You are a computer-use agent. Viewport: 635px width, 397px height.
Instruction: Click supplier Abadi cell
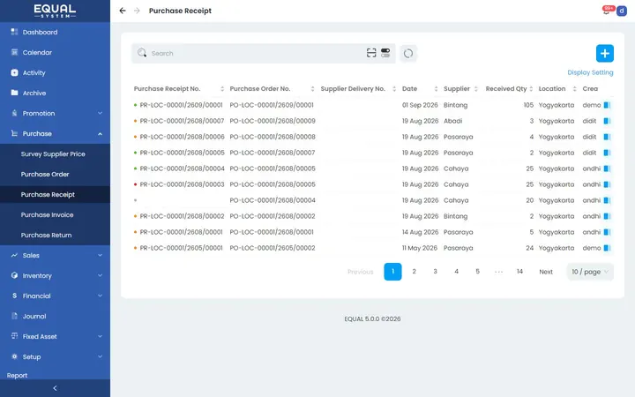[x=452, y=121]
